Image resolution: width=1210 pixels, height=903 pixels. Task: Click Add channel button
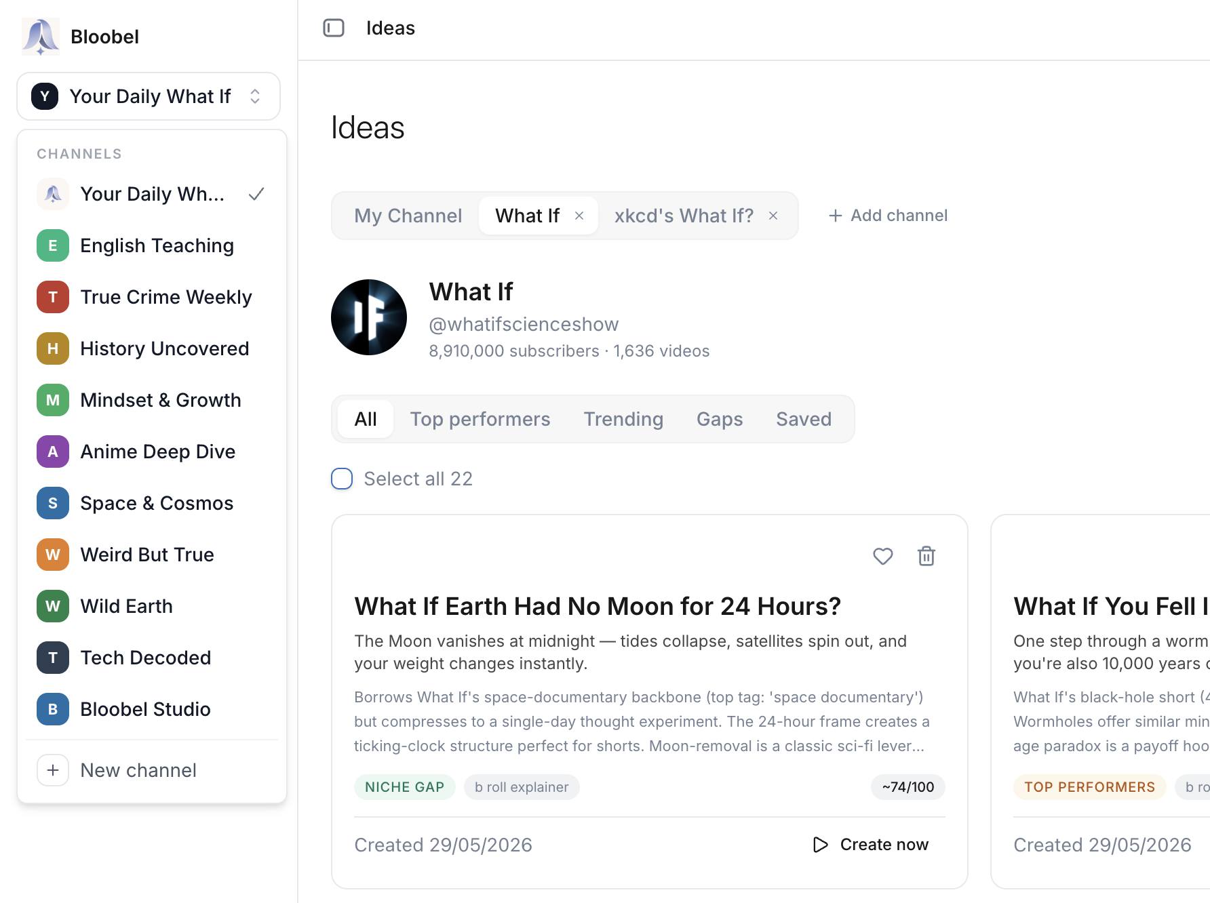click(888, 216)
